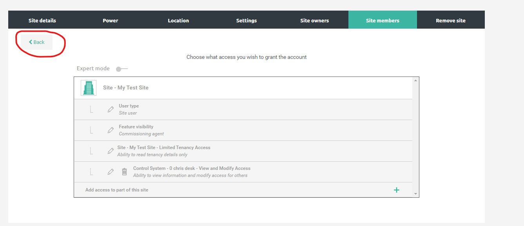The height and width of the screenshot is (226, 524).
Task: Click 'Add access to part of this site'
Action: point(117,190)
